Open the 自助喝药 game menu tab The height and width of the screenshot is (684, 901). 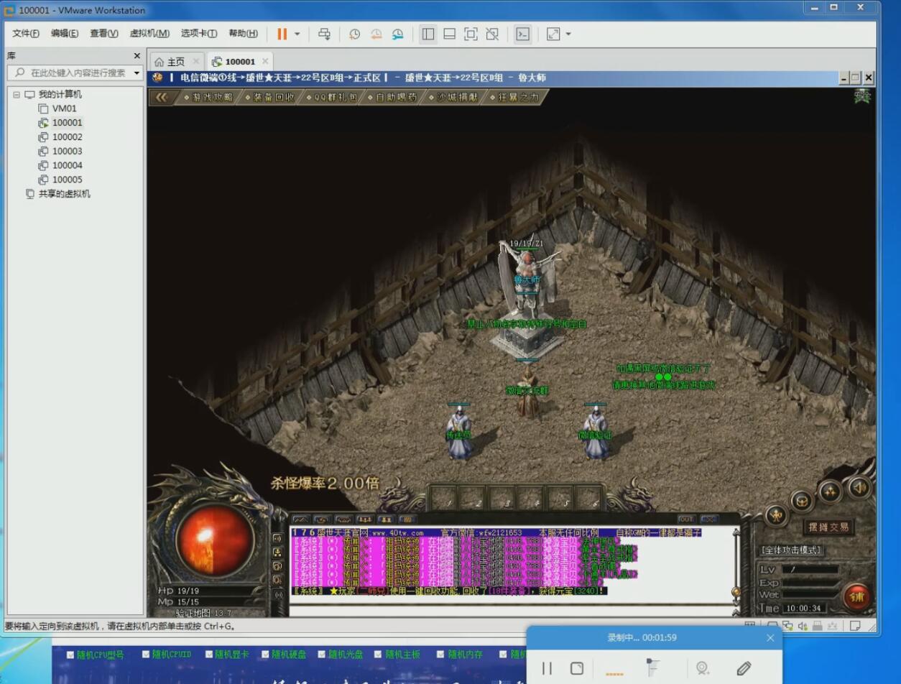pos(393,97)
